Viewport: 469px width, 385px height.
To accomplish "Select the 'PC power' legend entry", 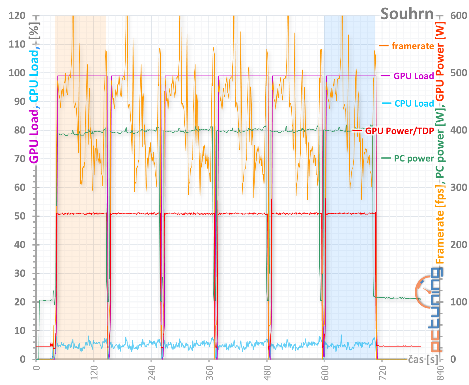I will (x=408, y=158).
